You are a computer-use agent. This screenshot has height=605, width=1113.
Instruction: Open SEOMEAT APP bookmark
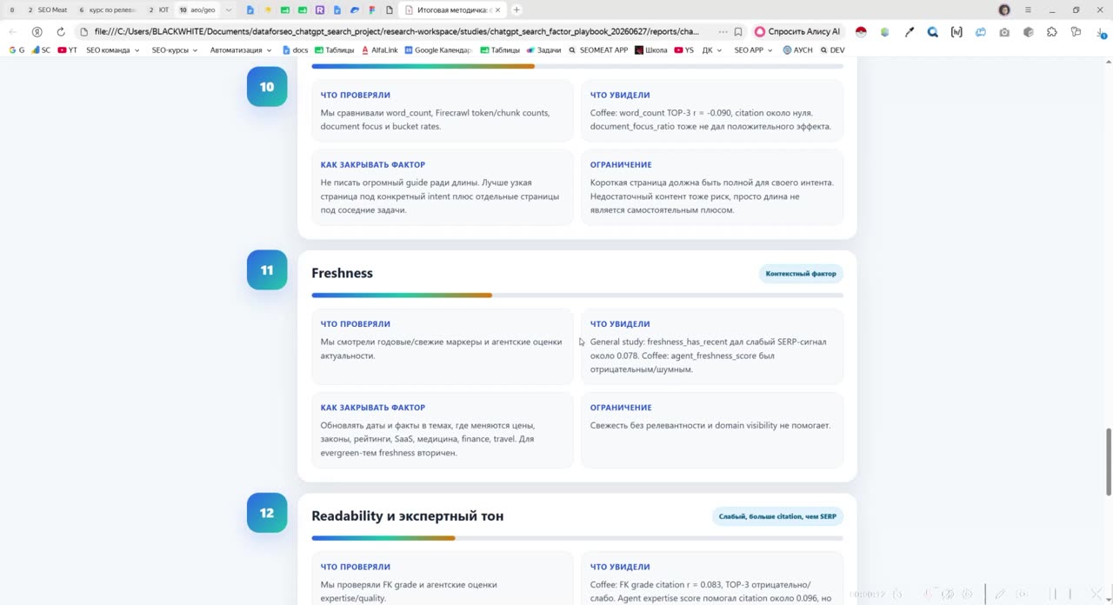coord(598,50)
